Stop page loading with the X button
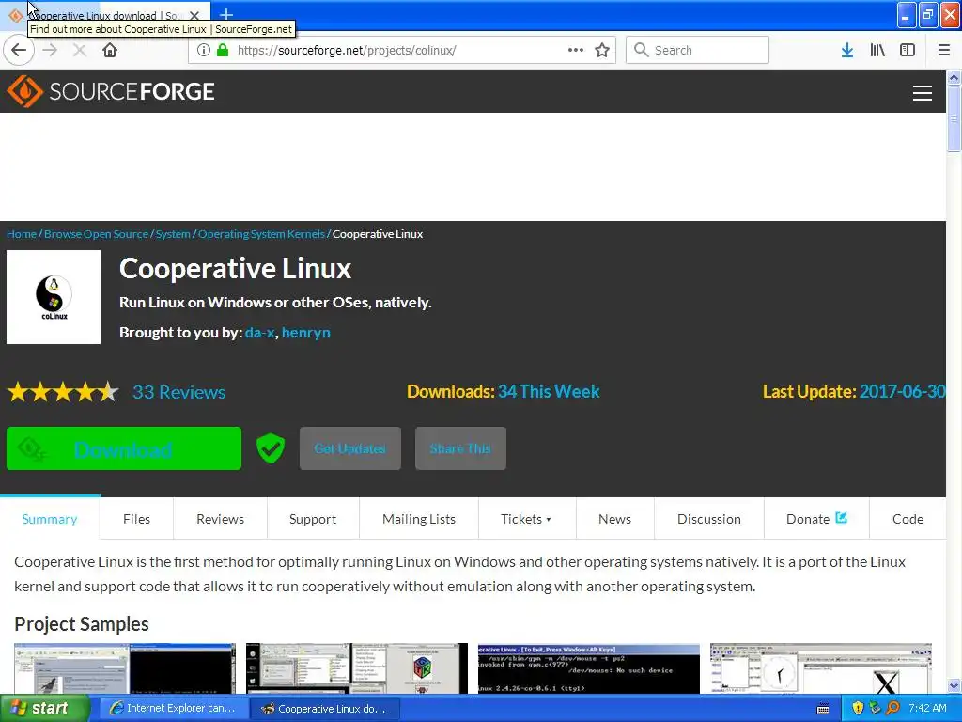This screenshot has height=722, width=962. click(x=79, y=51)
